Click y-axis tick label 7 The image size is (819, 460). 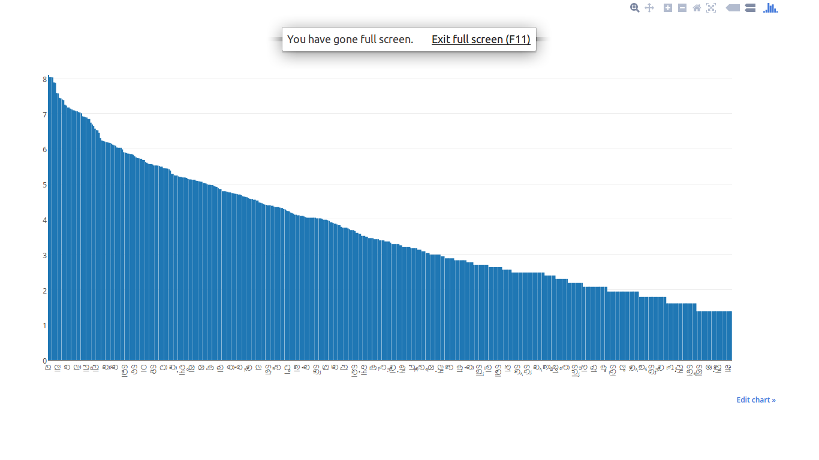(x=44, y=114)
